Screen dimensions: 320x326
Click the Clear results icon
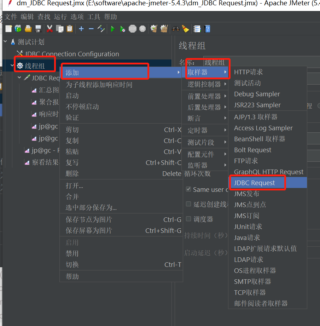[154, 29]
